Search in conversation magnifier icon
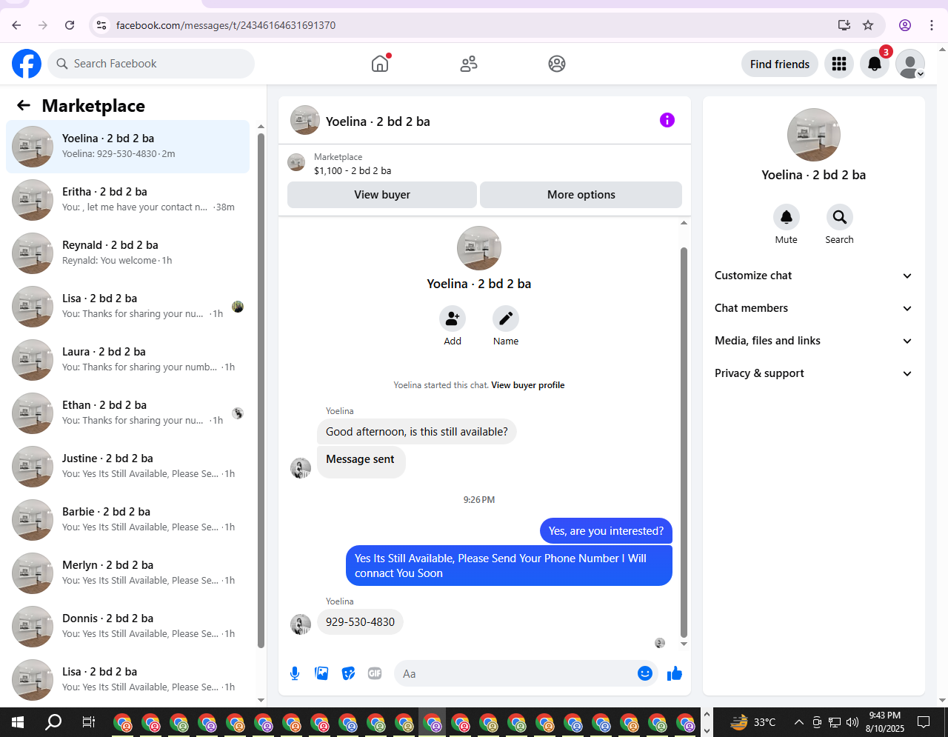The width and height of the screenshot is (948, 737). coord(840,217)
